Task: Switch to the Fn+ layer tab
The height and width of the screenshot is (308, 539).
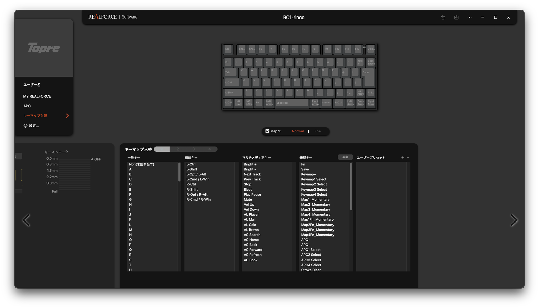Action: click(318, 131)
